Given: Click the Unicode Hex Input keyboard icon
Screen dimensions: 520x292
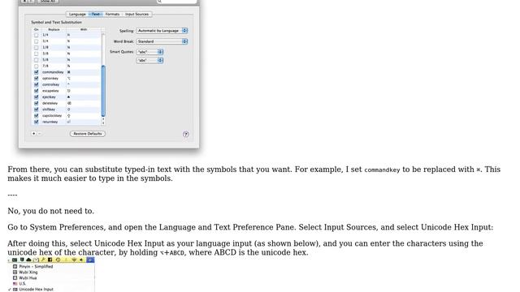Looking at the screenshot, I should tap(15, 290).
